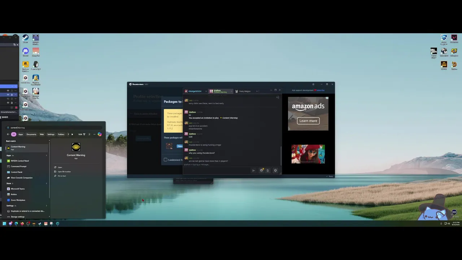
Task: Expand the Settings section arrow in search
Action: pyautogui.click(x=46, y=206)
